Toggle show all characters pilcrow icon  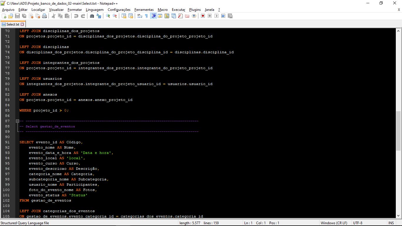[146, 16]
